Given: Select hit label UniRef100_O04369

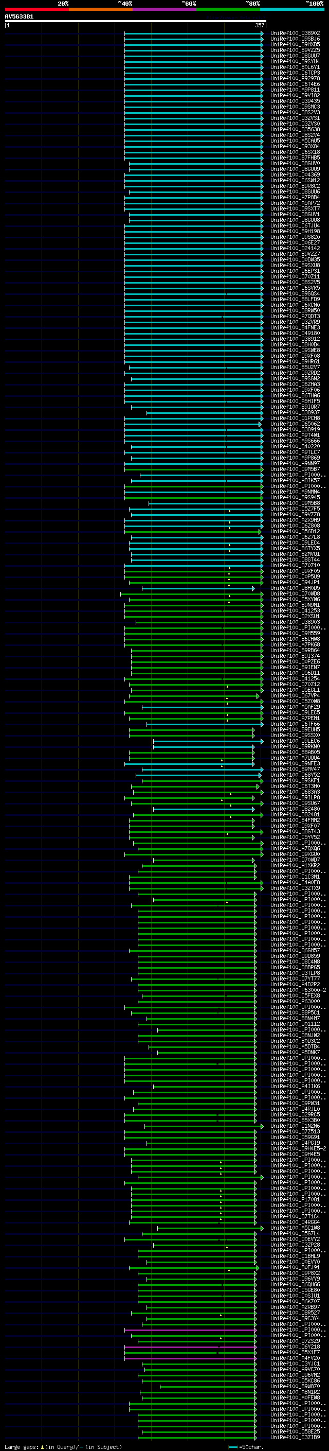Looking at the screenshot, I should pos(295,174).
